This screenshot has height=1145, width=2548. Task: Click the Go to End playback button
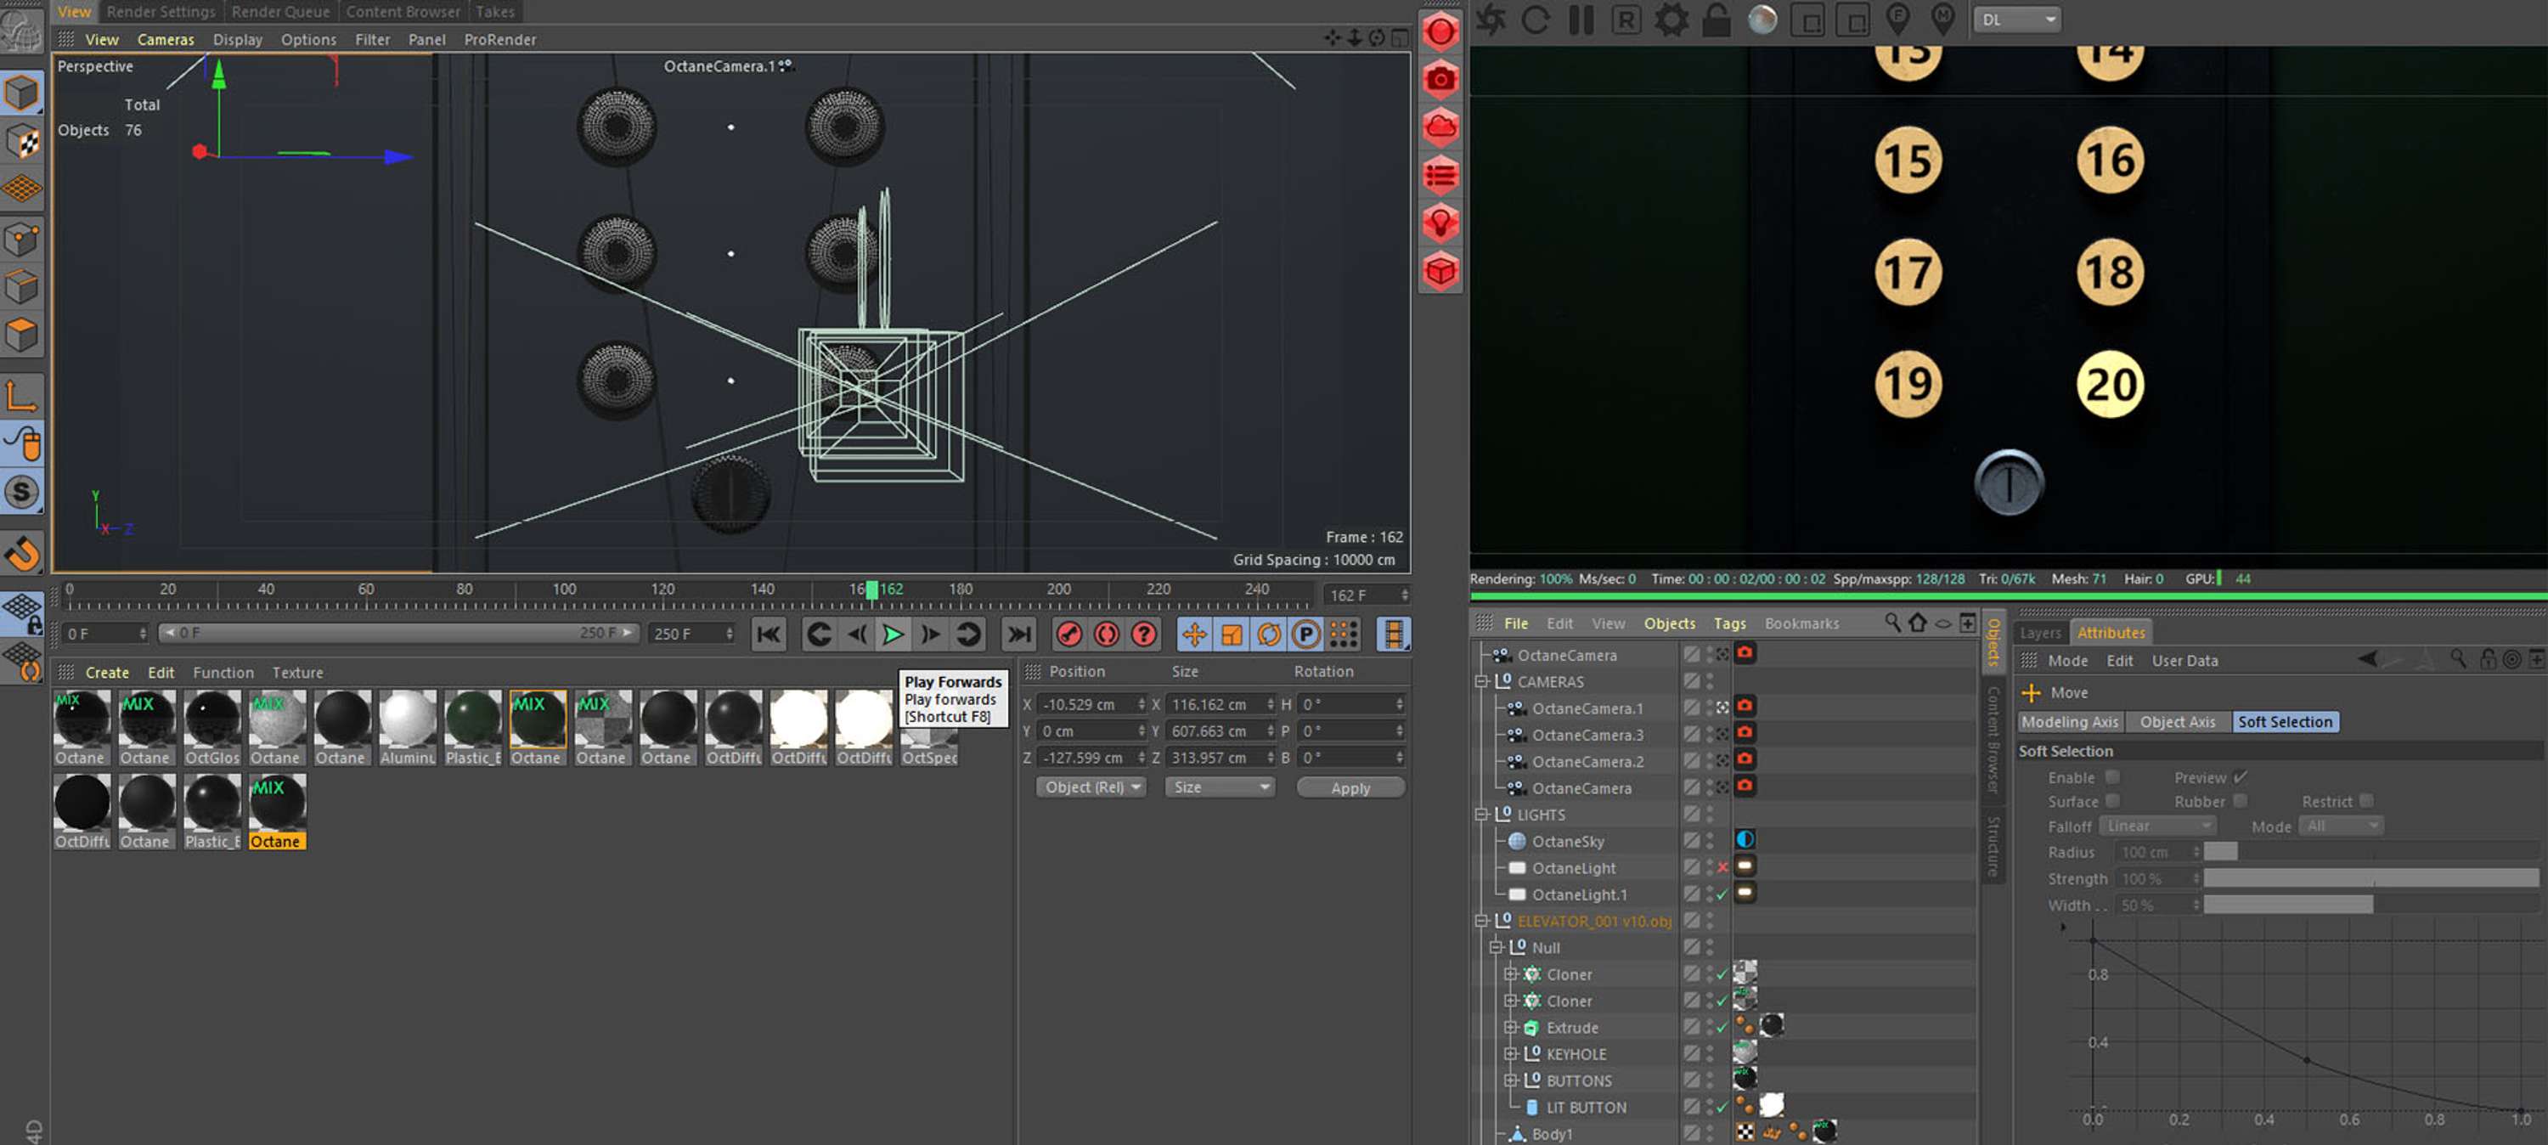coord(1018,635)
